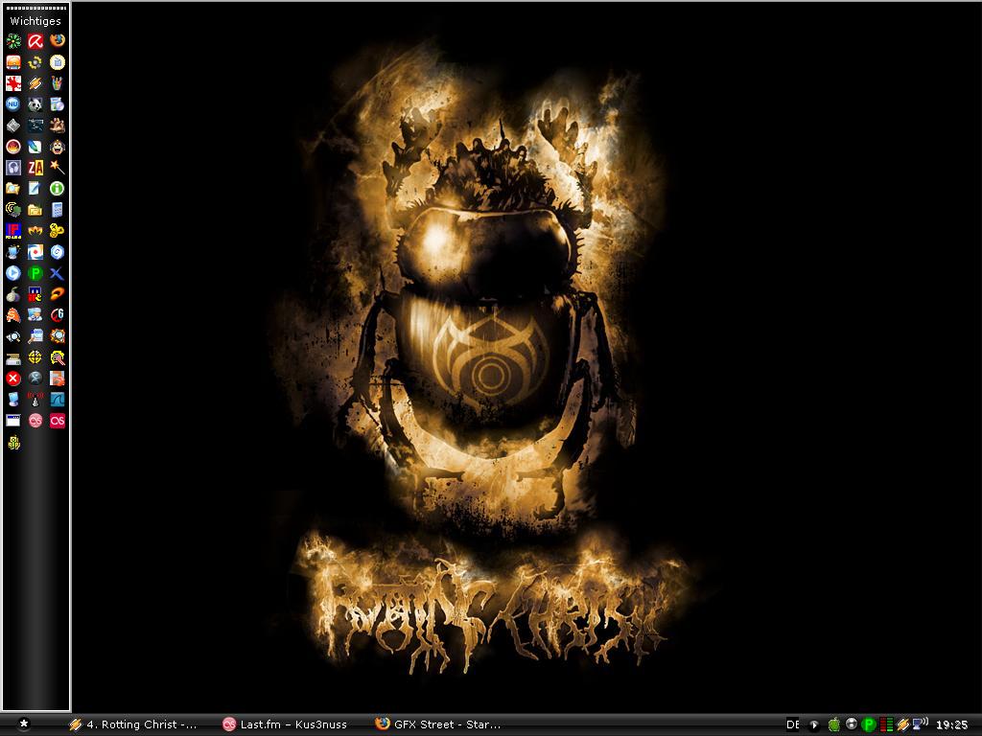The width and height of the screenshot is (982, 736).
Task: Open the silver ball tray icon
Action: coord(851,724)
